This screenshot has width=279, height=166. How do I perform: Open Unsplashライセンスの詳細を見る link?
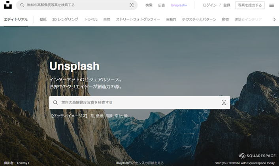tap(139, 163)
